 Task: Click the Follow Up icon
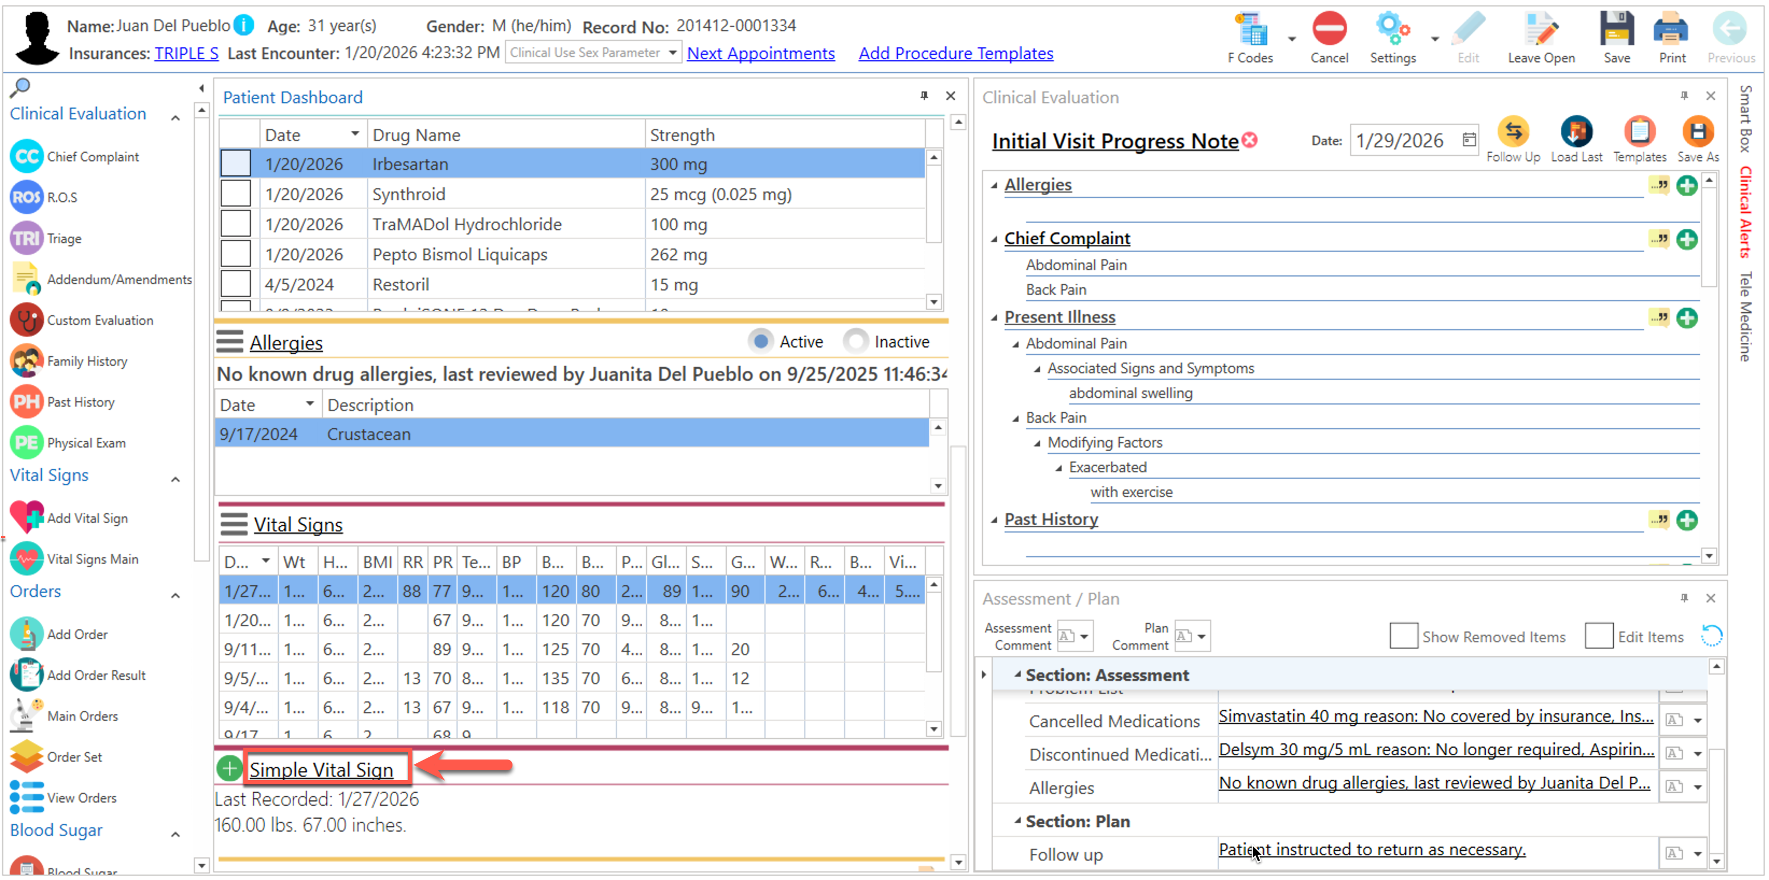(1512, 132)
